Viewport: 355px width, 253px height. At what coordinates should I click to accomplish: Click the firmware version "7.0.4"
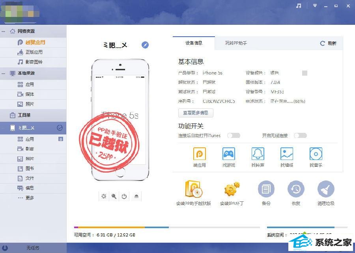(x=275, y=82)
